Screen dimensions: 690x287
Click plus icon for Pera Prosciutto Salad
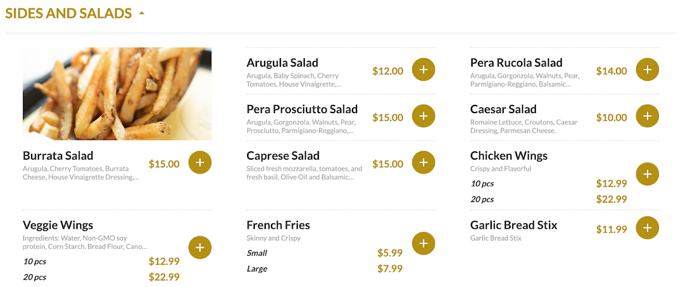click(x=423, y=116)
